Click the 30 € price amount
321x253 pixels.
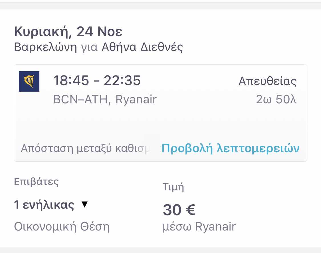pyautogui.click(x=179, y=210)
